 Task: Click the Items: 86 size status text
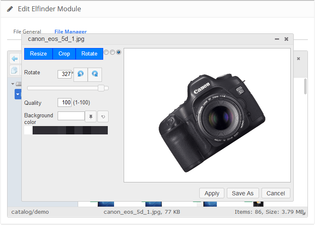point(269,212)
